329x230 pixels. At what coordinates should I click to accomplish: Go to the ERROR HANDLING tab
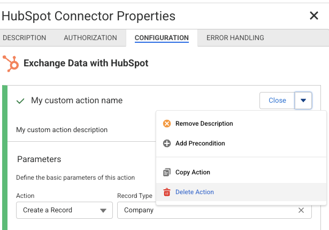[235, 38]
